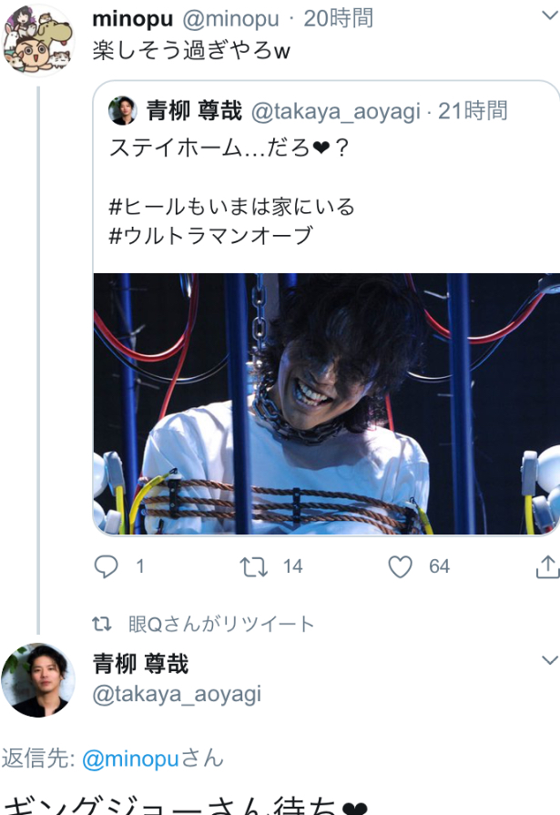The width and height of the screenshot is (560, 815).
Task: Open the hashtag #ヒールもいまは家にいる
Action: coord(232,207)
